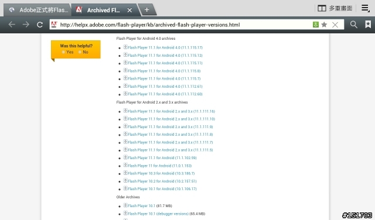The height and width of the screenshot is (220, 375).
Task: Click download icon beside 11.1.115.8 link
Action: tap(125, 70)
